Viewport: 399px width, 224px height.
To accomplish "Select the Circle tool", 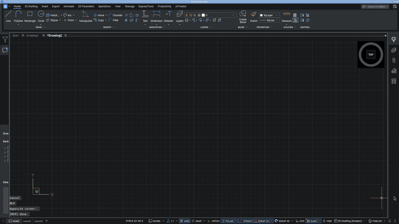I will click(41, 16).
